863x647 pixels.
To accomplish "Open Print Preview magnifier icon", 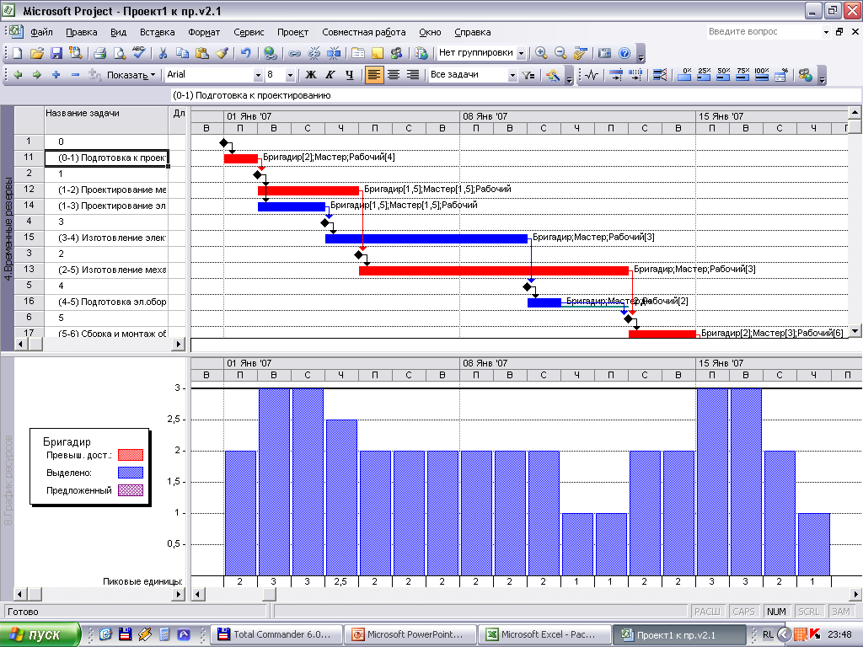I will (x=119, y=53).
